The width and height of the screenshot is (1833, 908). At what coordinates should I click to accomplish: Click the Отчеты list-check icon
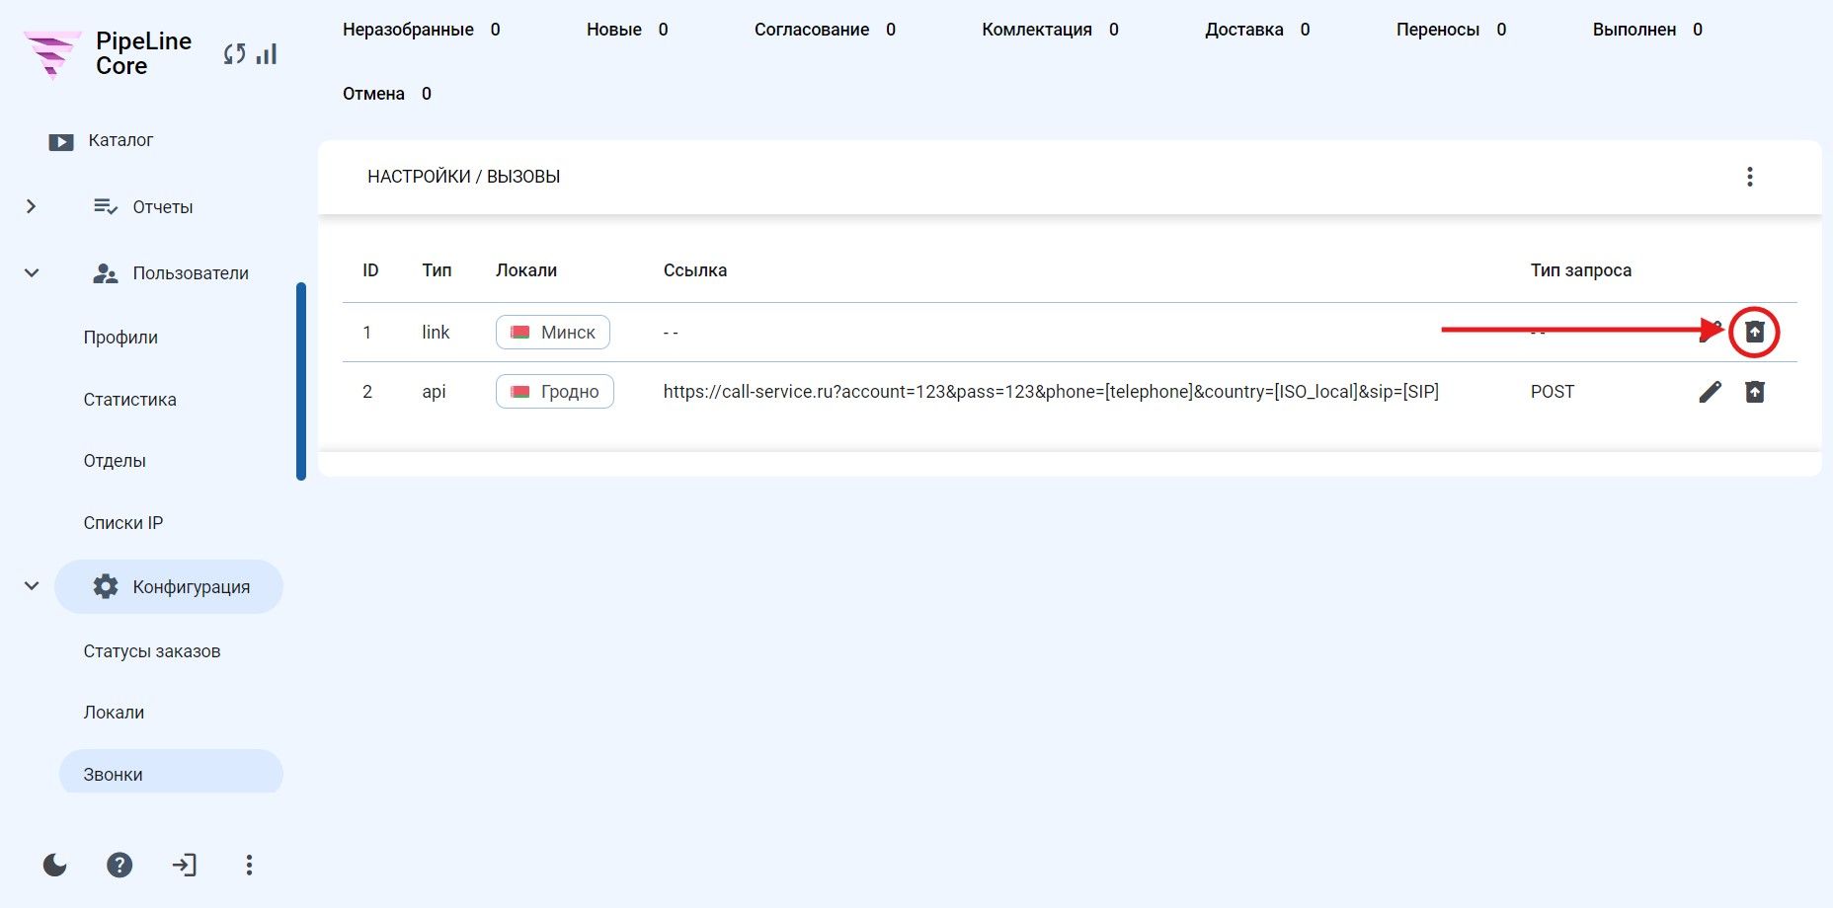point(106,206)
